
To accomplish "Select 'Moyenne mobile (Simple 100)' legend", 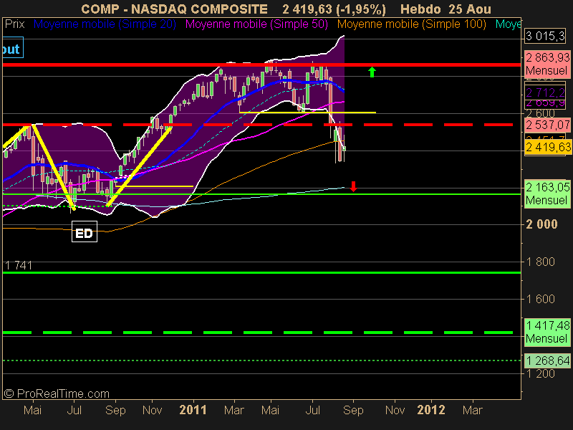I will (x=411, y=24).
